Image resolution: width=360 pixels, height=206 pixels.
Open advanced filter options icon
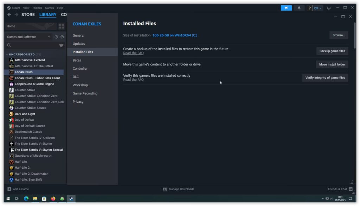pos(61,45)
